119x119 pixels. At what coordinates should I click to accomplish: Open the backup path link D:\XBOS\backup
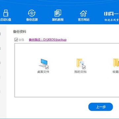[48, 40]
